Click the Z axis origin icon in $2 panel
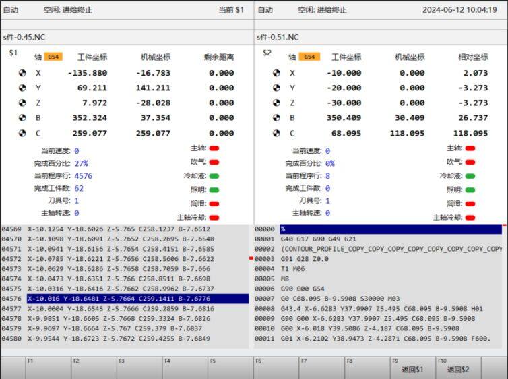Screen dimensions: 508x379 [x=276, y=103]
